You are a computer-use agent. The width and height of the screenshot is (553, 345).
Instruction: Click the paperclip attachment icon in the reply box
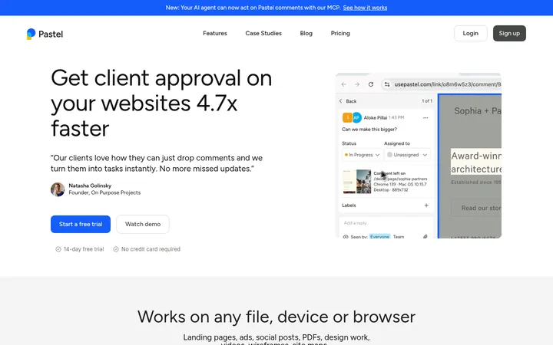point(426,237)
